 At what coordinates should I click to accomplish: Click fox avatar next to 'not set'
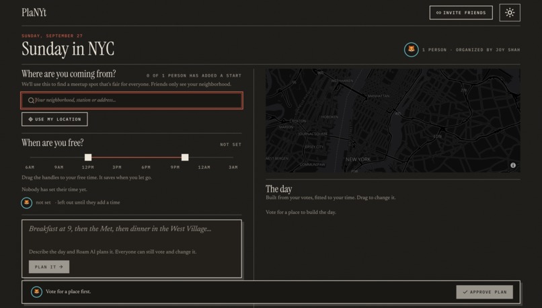coord(27,202)
